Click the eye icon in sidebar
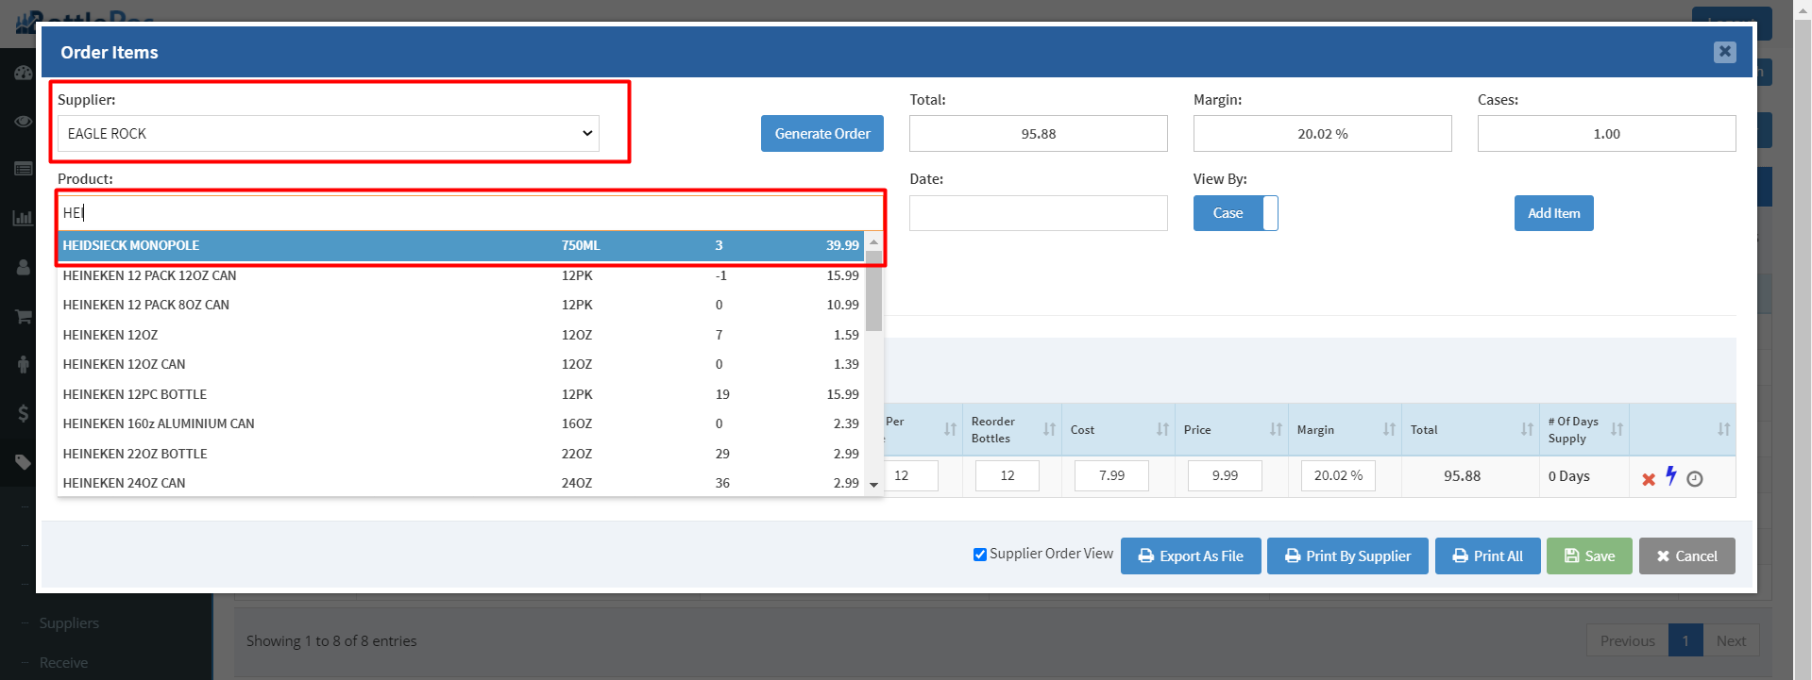This screenshot has height=680, width=1812. tap(23, 122)
